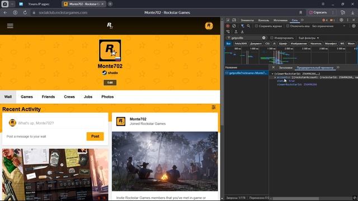The width and height of the screenshot is (358, 201).
Task: Open the GTA promo image thumbnail
Action: tap(55, 175)
